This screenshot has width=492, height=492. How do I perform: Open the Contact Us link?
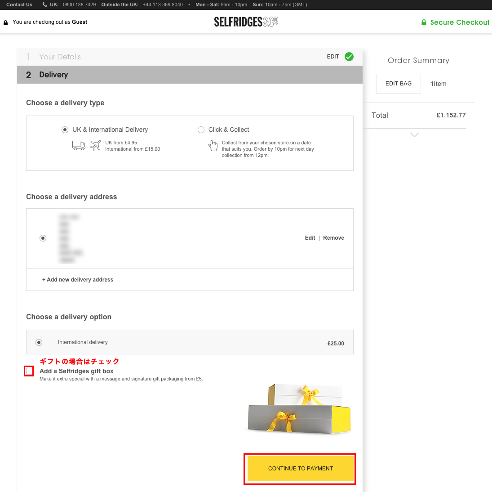click(x=19, y=4)
